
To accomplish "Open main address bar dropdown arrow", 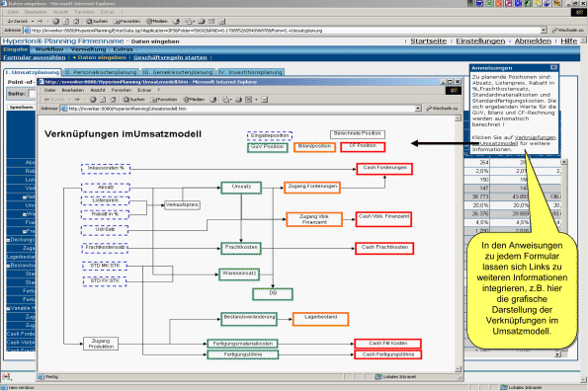I will [x=544, y=30].
